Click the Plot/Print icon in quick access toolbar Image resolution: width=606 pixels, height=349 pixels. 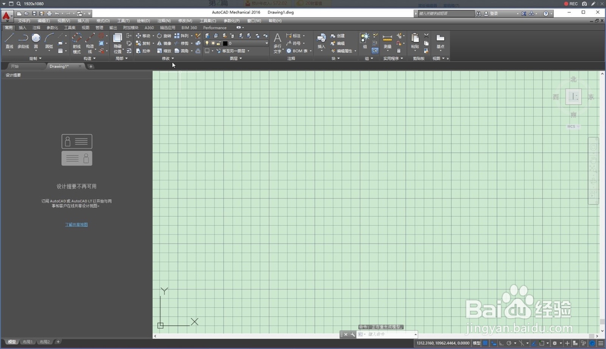[x=49, y=13]
